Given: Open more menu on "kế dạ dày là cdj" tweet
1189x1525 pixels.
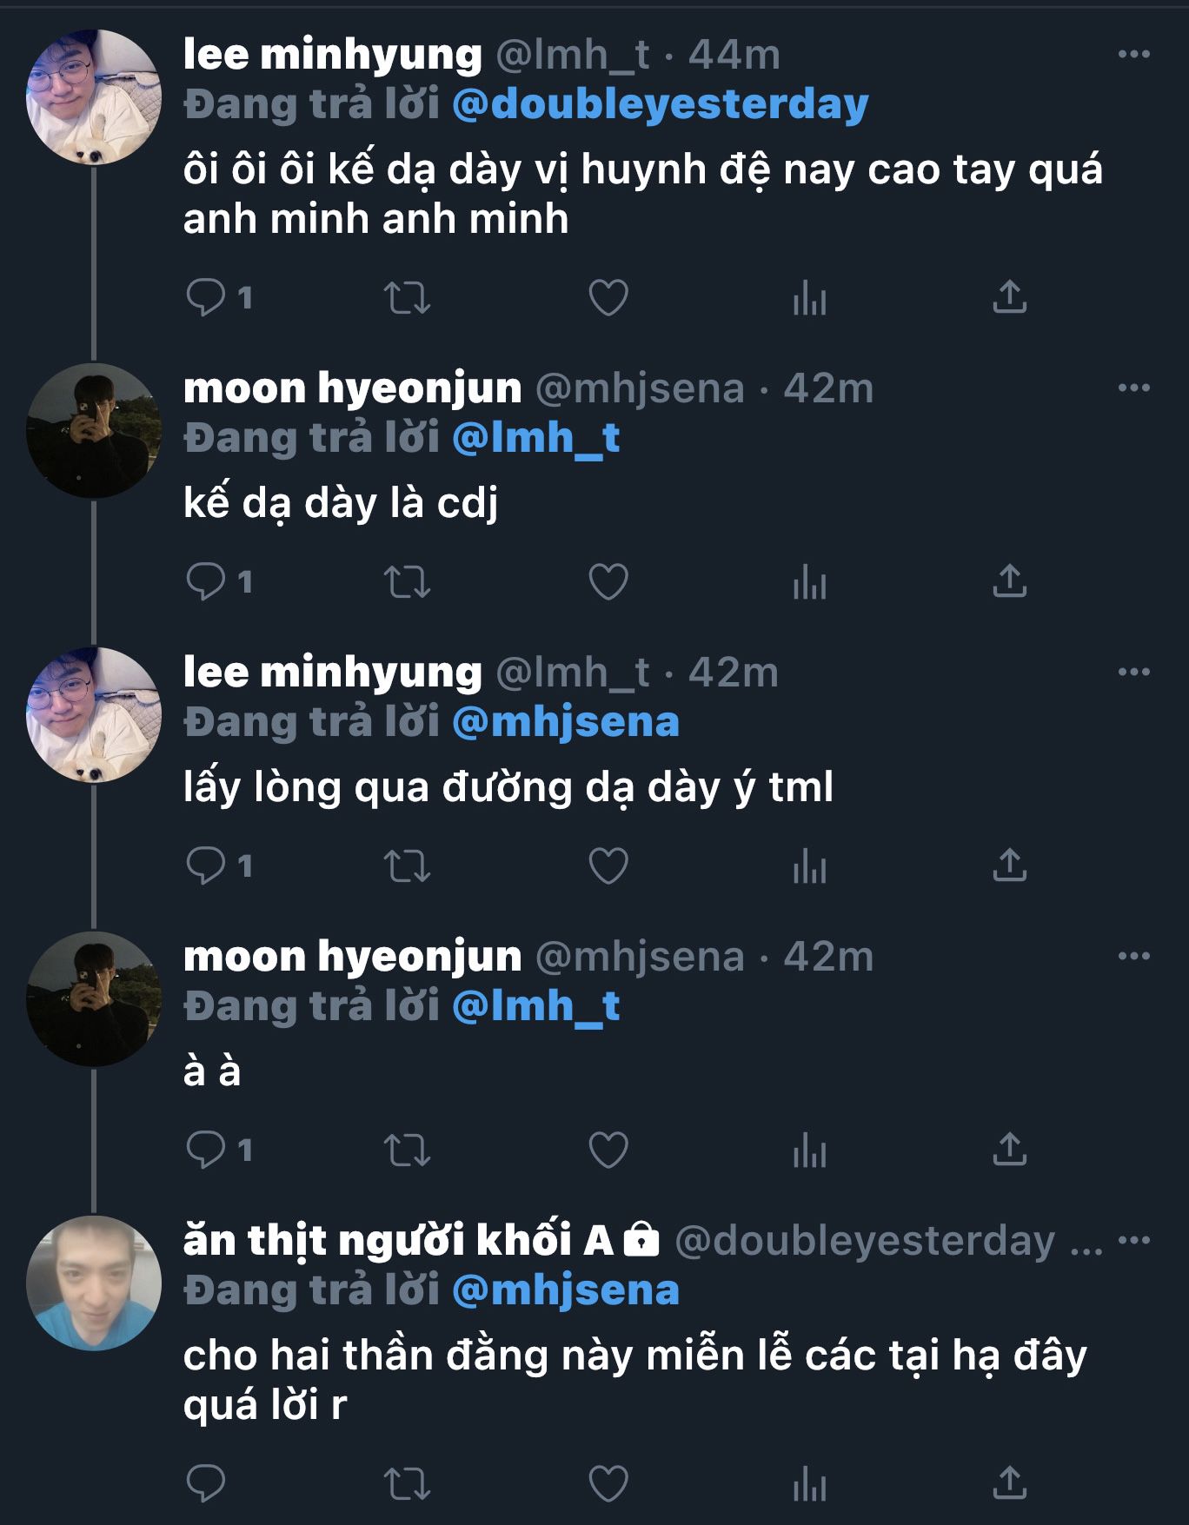Looking at the screenshot, I should tap(1133, 388).
